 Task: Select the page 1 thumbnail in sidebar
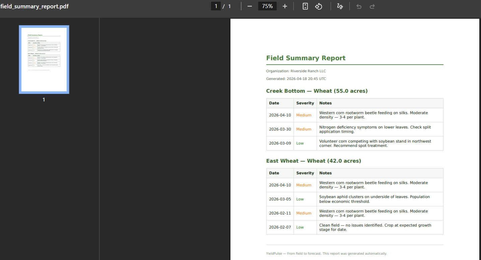(44, 60)
